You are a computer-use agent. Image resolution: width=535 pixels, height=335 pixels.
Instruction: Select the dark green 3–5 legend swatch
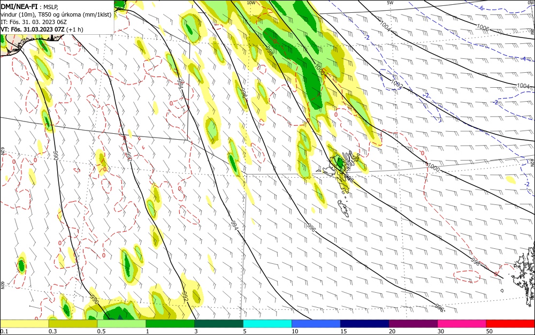point(219,324)
